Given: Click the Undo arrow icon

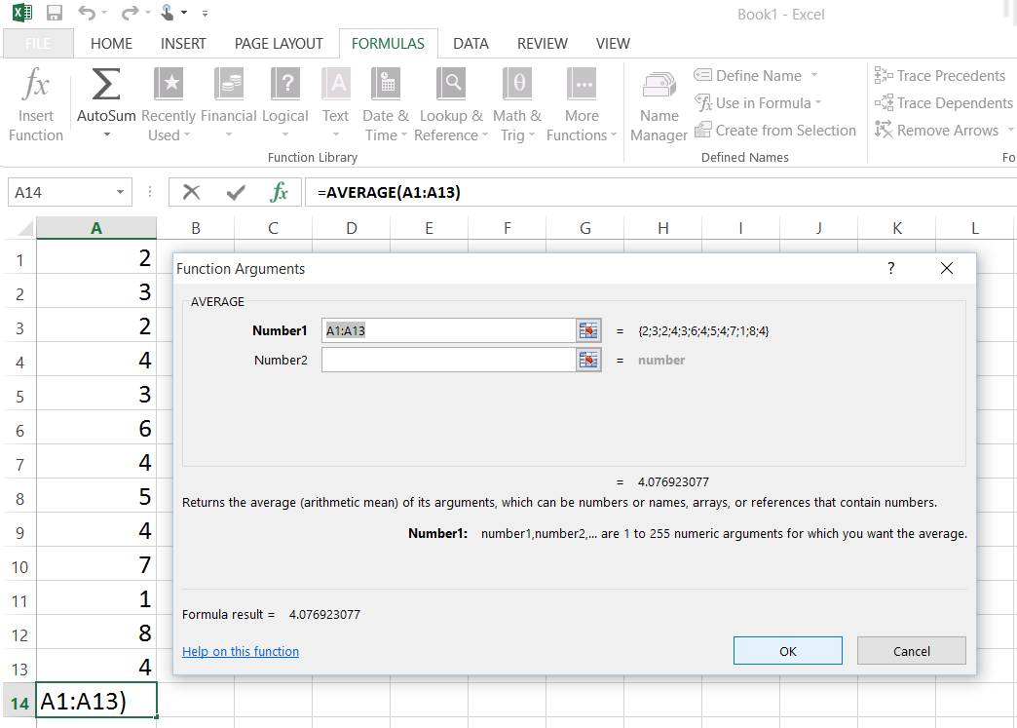Looking at the screenshot, I should [x=87, y=13].
